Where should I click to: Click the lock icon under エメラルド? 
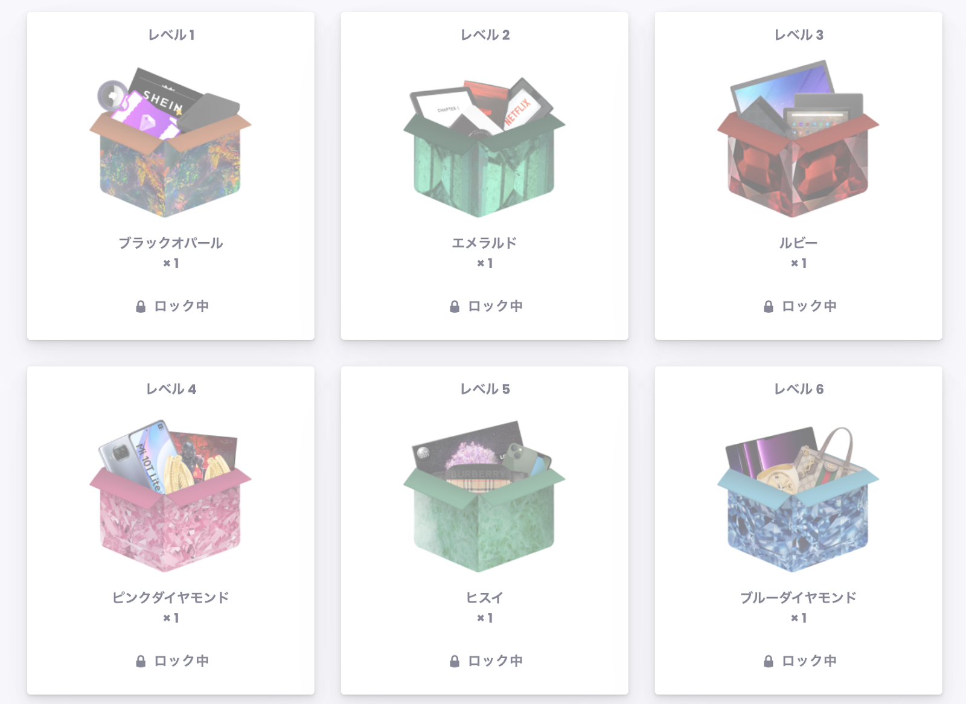[455, 307]
